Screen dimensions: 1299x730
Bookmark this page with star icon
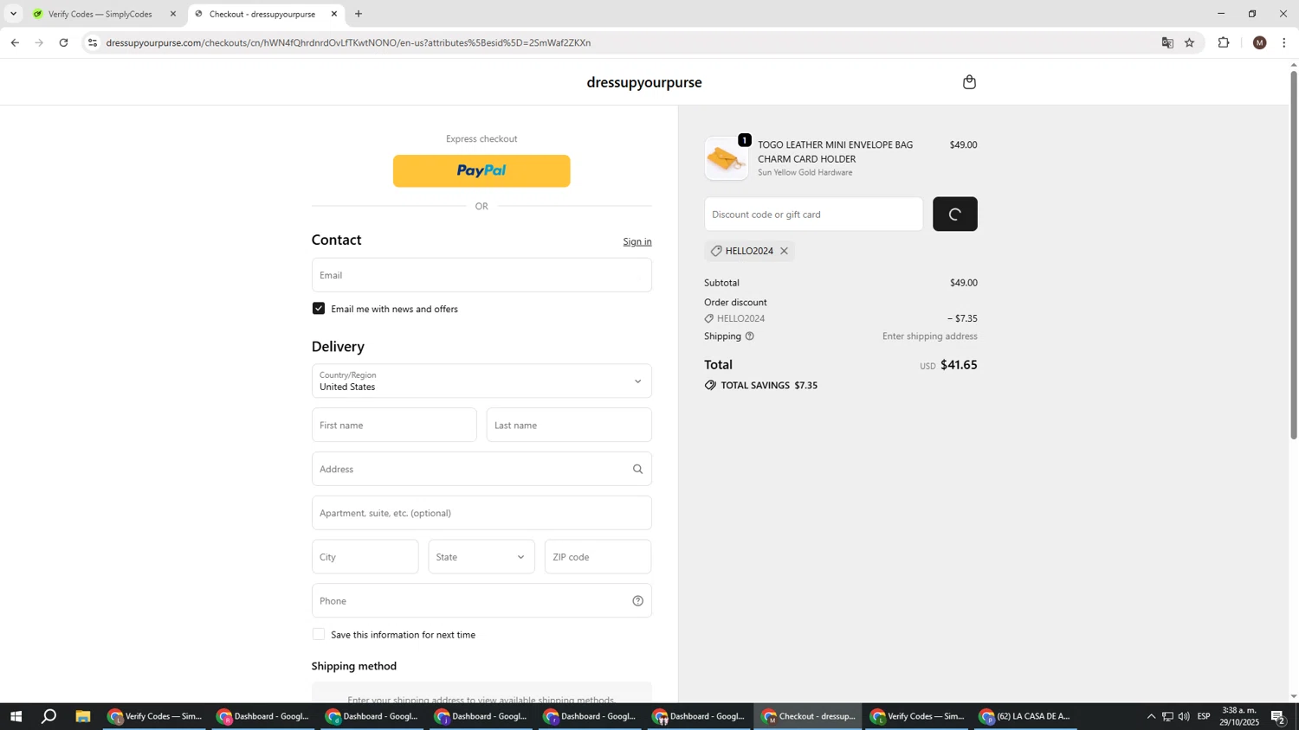pos(1190,42)
